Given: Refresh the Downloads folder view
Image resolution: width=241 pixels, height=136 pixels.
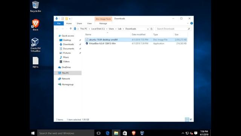Looking at the screenshot, I should [151, 29].
